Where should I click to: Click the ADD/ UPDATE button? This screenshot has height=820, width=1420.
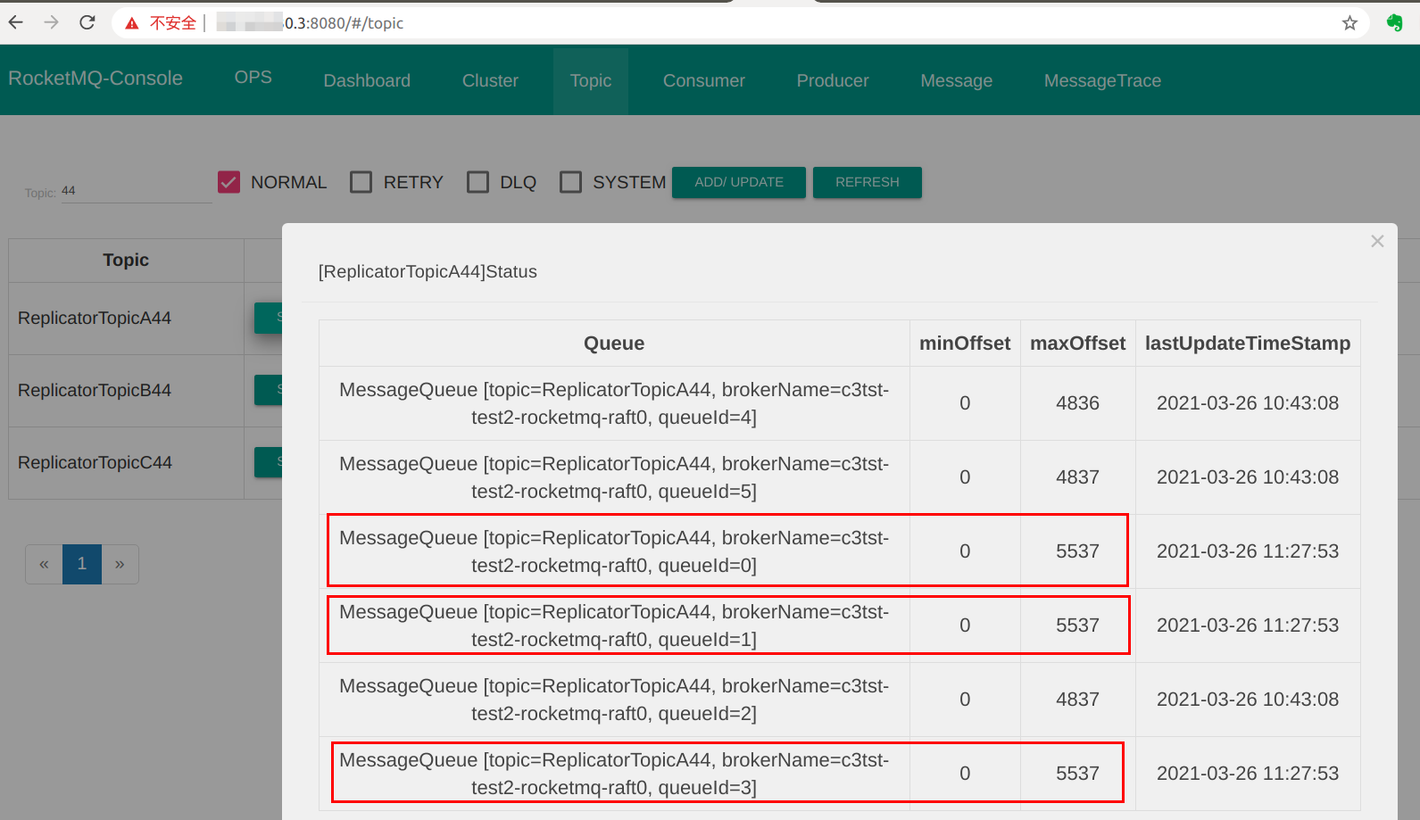click(x=739, y=182)
